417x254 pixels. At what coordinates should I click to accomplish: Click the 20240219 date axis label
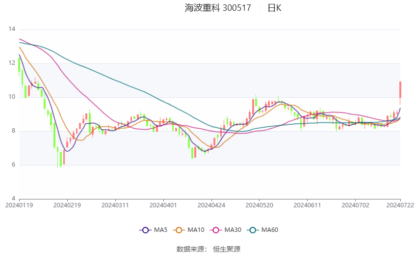(x=67, y=205)
